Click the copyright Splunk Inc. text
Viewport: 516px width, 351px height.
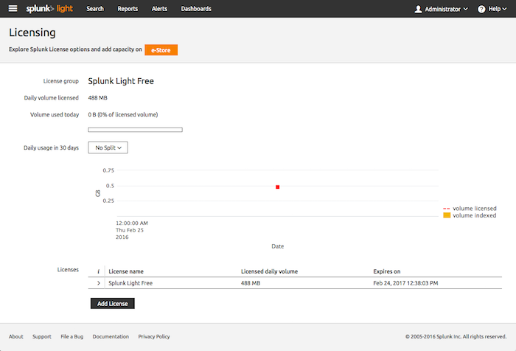point(456,336)
